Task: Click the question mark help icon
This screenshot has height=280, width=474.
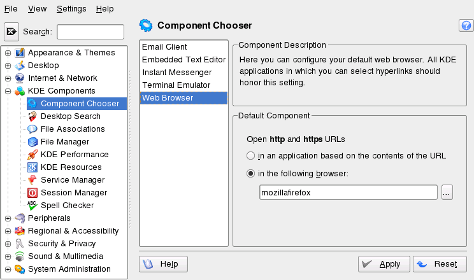Action: (464, 25)
